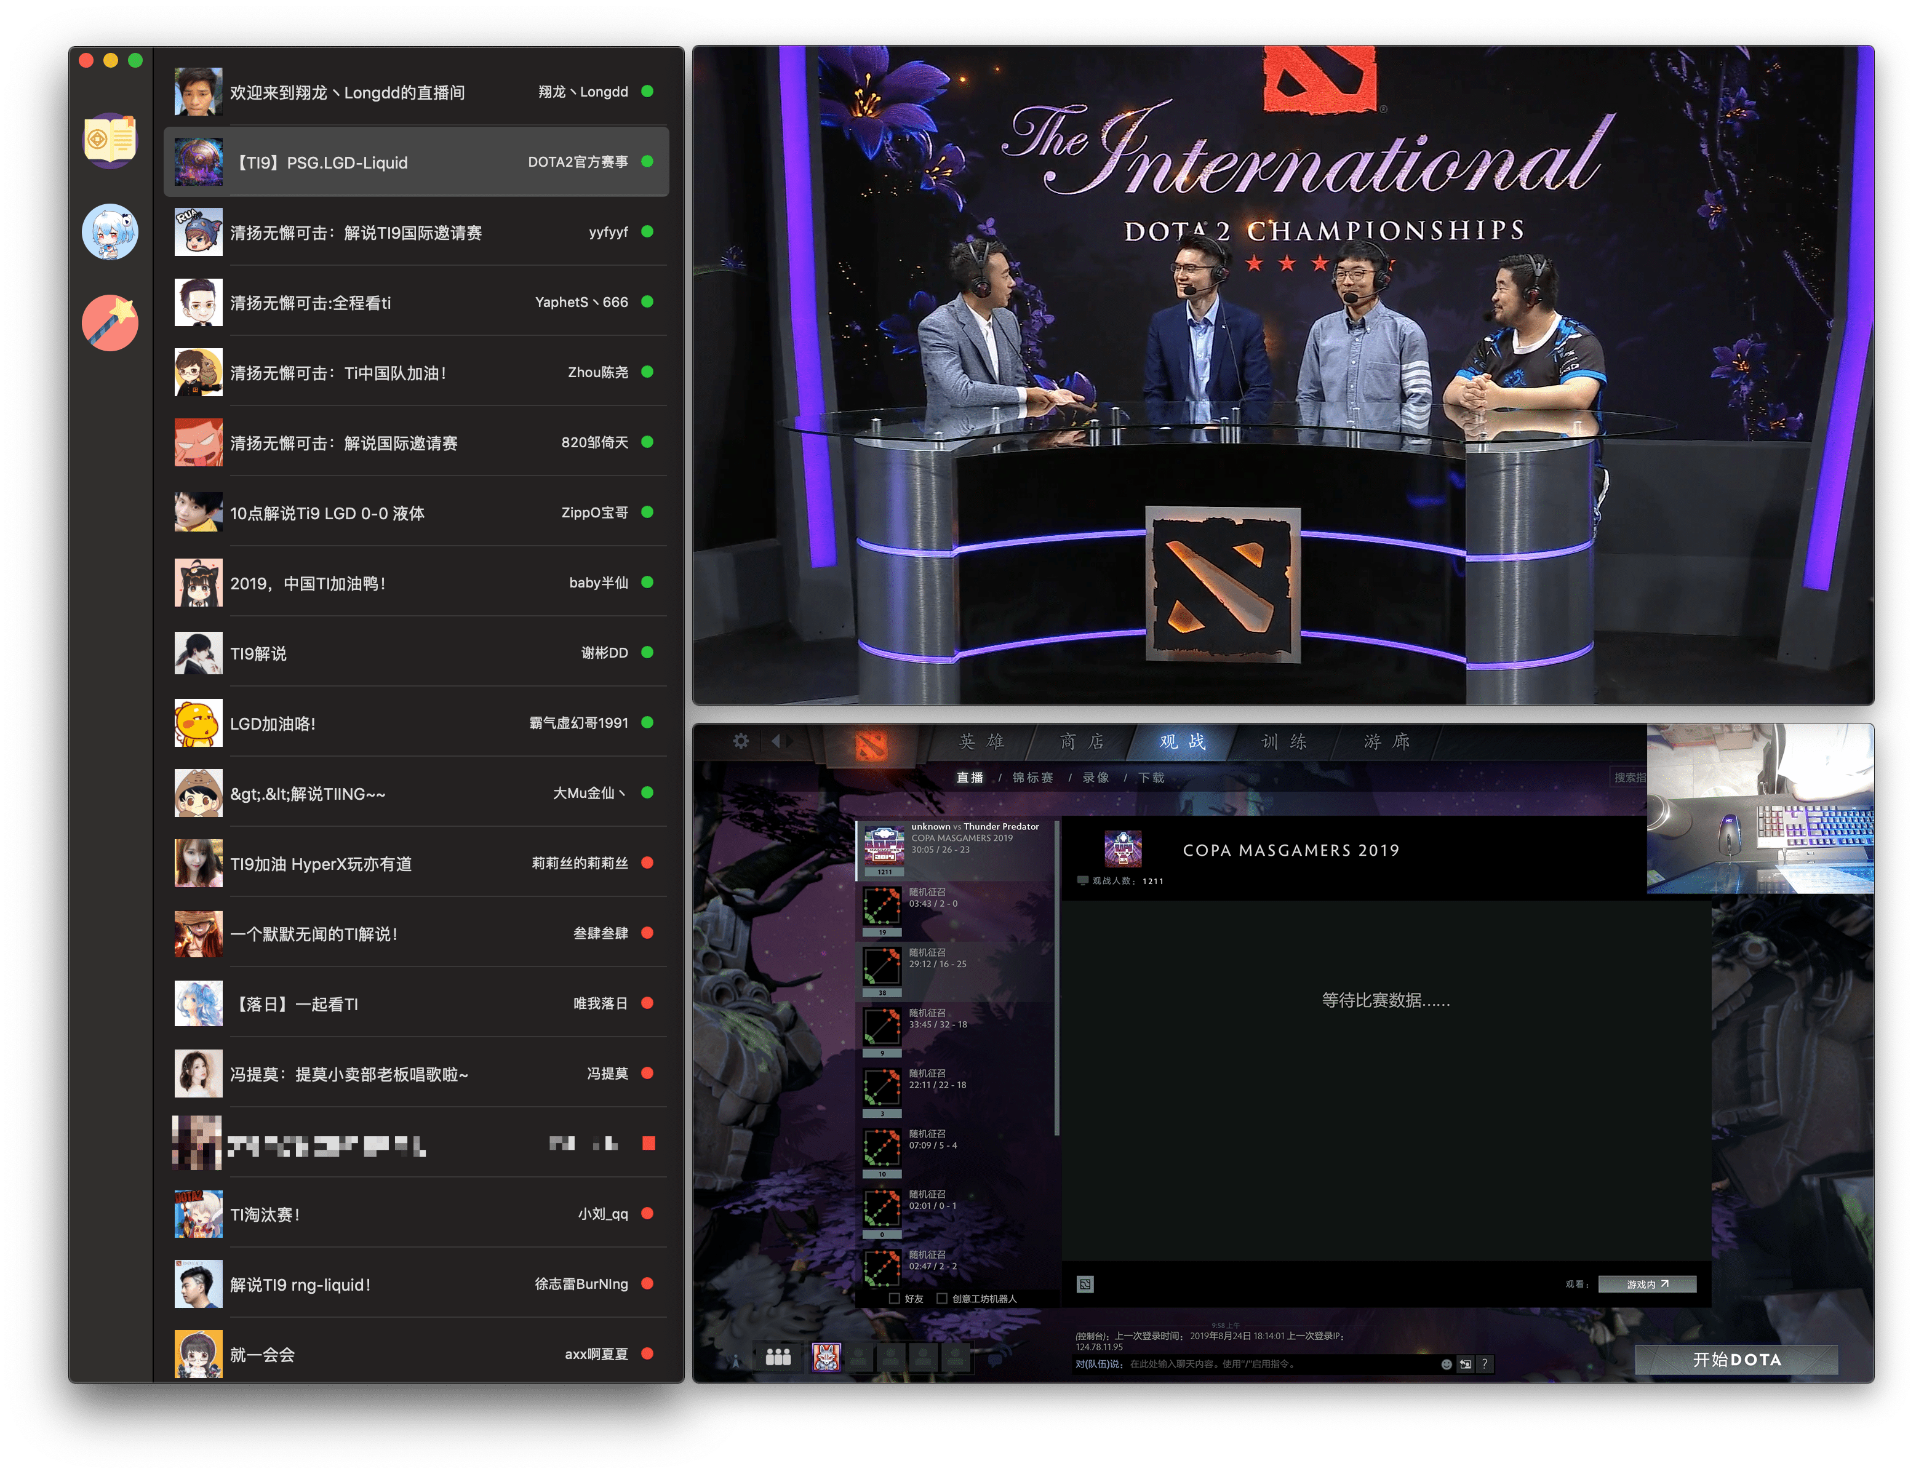This screenshot has height=1474, width=1916.
Task: Click the webcam overlay showing keyboard and mouse
Action: [1760, 809]
